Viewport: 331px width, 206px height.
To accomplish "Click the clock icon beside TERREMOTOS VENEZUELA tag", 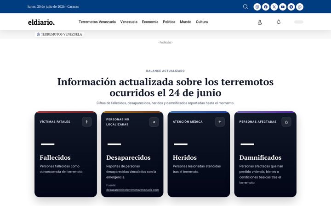I will 38,34.
